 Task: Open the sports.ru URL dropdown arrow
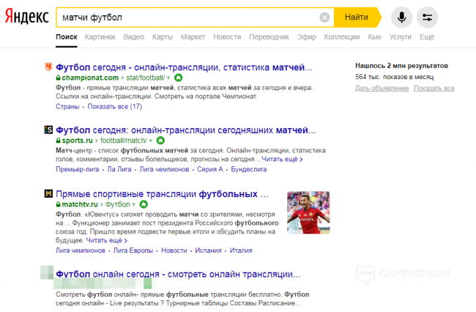click(x=151, y=140)
